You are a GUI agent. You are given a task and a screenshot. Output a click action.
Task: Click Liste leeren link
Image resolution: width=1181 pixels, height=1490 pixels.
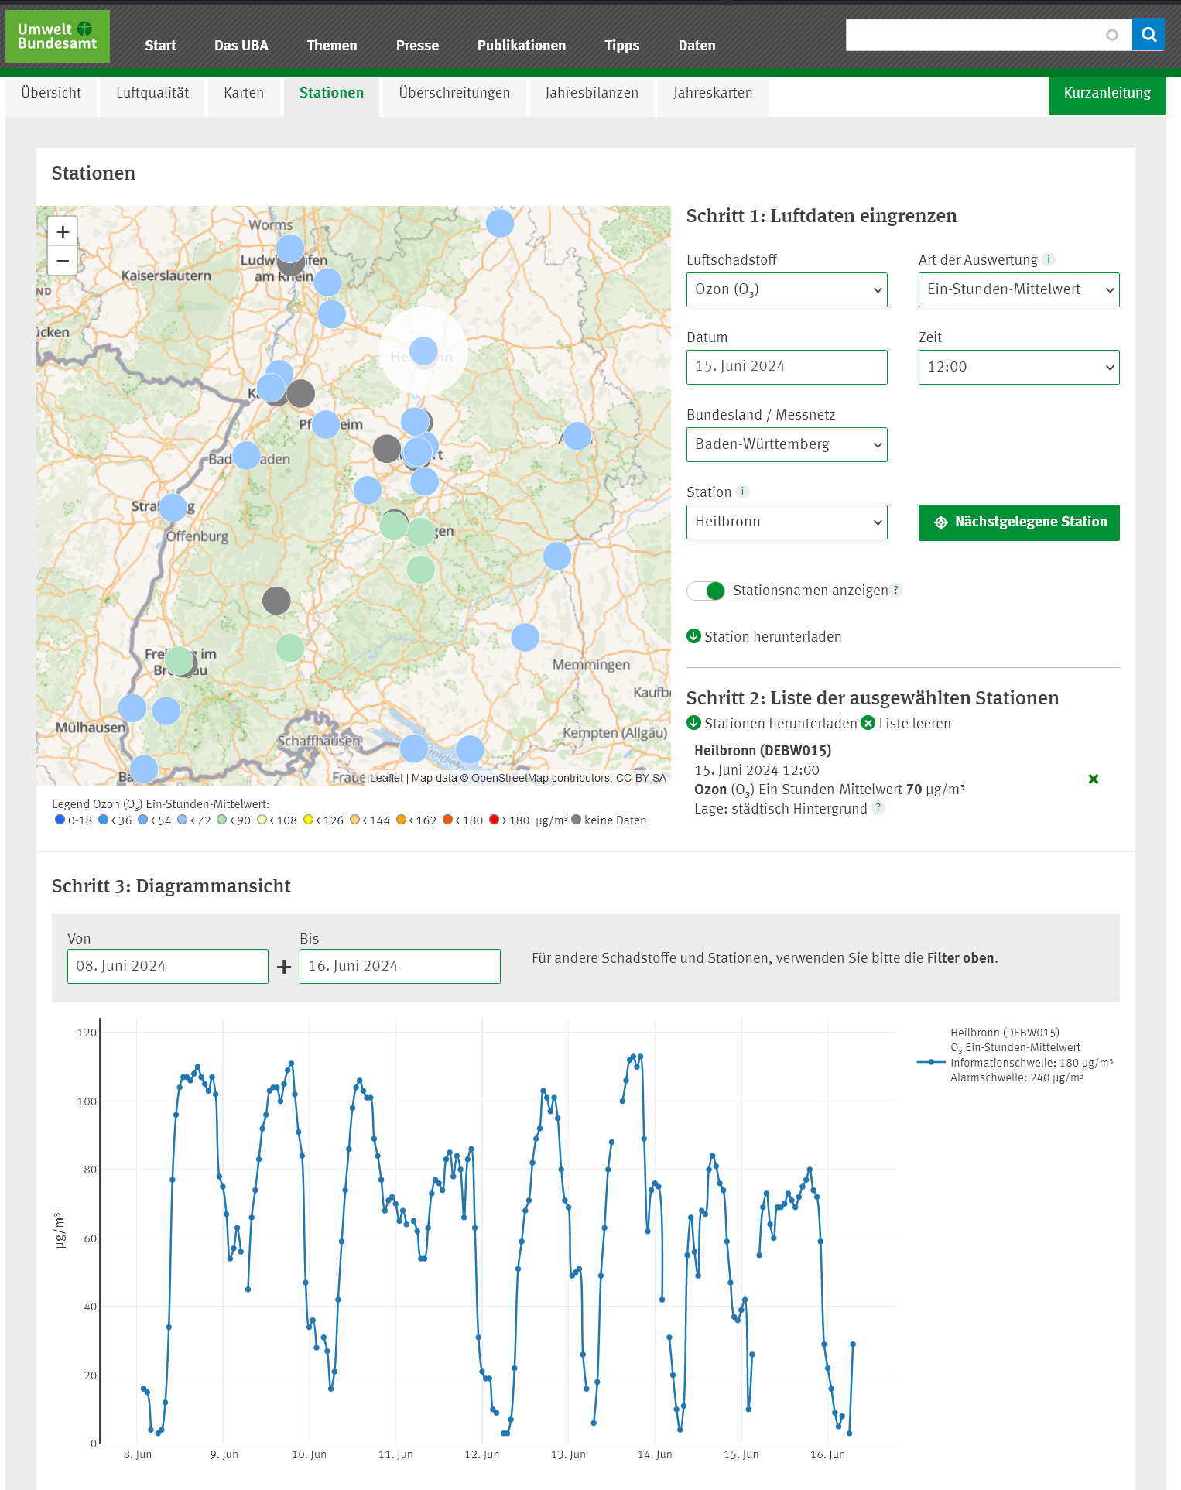[915, 723]
